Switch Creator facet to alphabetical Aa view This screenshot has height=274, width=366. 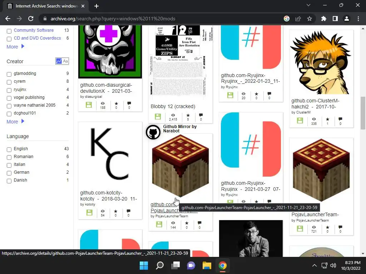pyautogui.click(x=66, y=61)
